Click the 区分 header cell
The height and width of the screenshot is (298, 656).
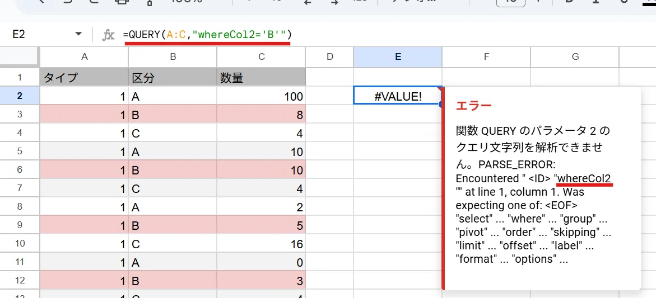[173, 77]
